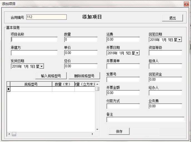Open the 回笼日期 date dropdown

[x=179, y=40]
